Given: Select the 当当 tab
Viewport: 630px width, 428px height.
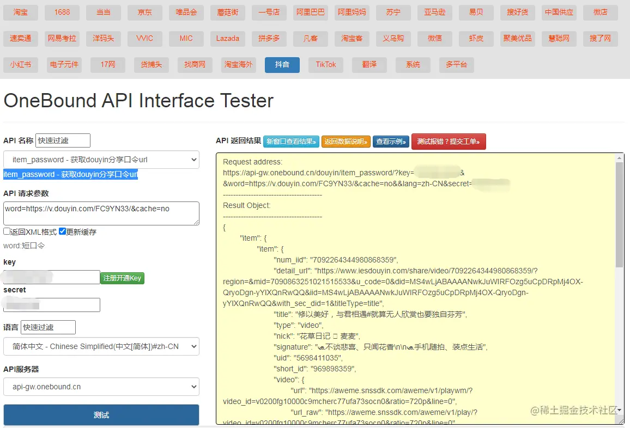Looking at the screenshot, I should (x=103, y=13).
